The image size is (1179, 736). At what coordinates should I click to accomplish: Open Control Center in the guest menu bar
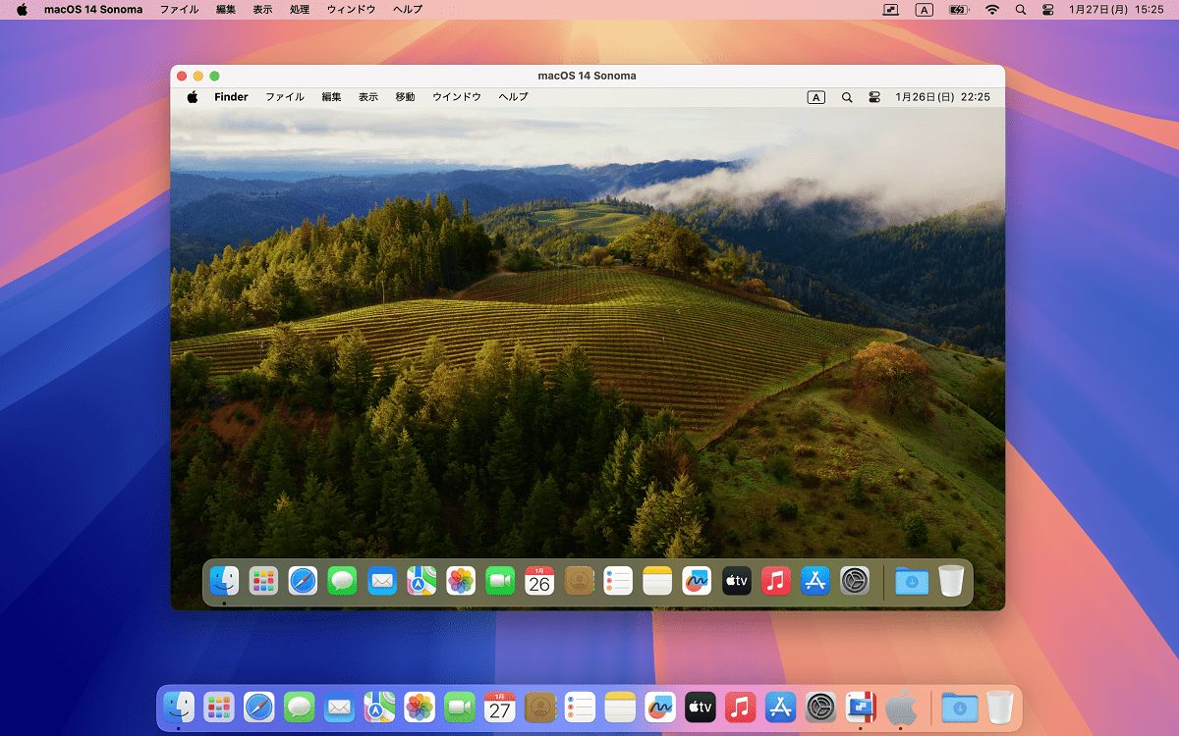(x=874, y=97)
